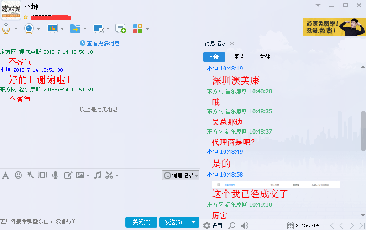Start a voice call with microphone icon
Image resolution: width=366 pixels, height=230 pixels.
[x=6, y=28]
